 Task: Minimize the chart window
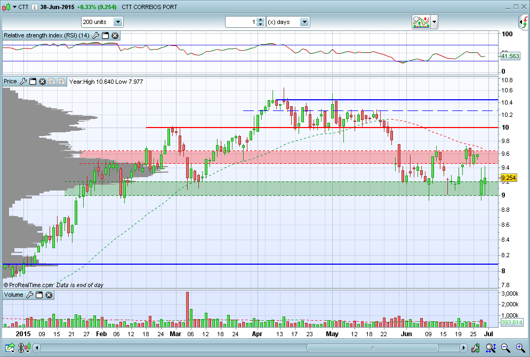pyautogui.click(x=508, y=7)
